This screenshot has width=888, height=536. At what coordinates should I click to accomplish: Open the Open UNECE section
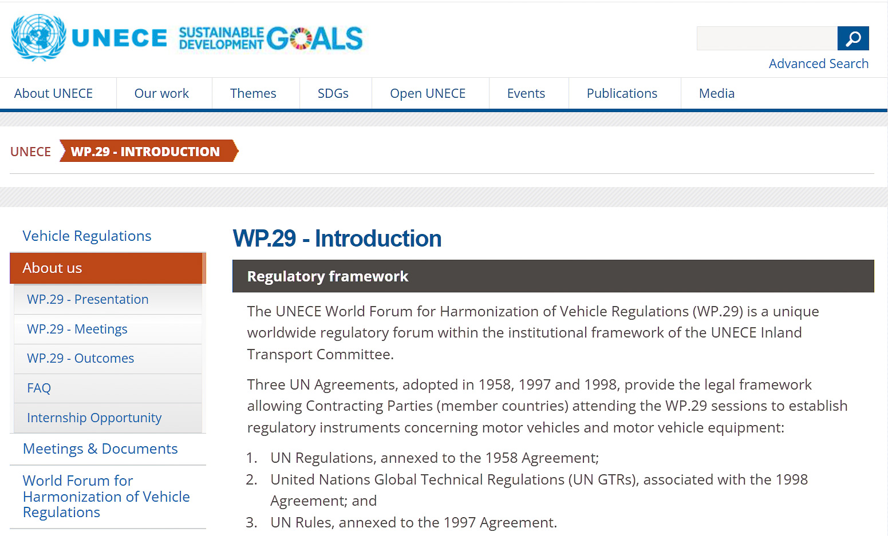(x=428, y=93)
